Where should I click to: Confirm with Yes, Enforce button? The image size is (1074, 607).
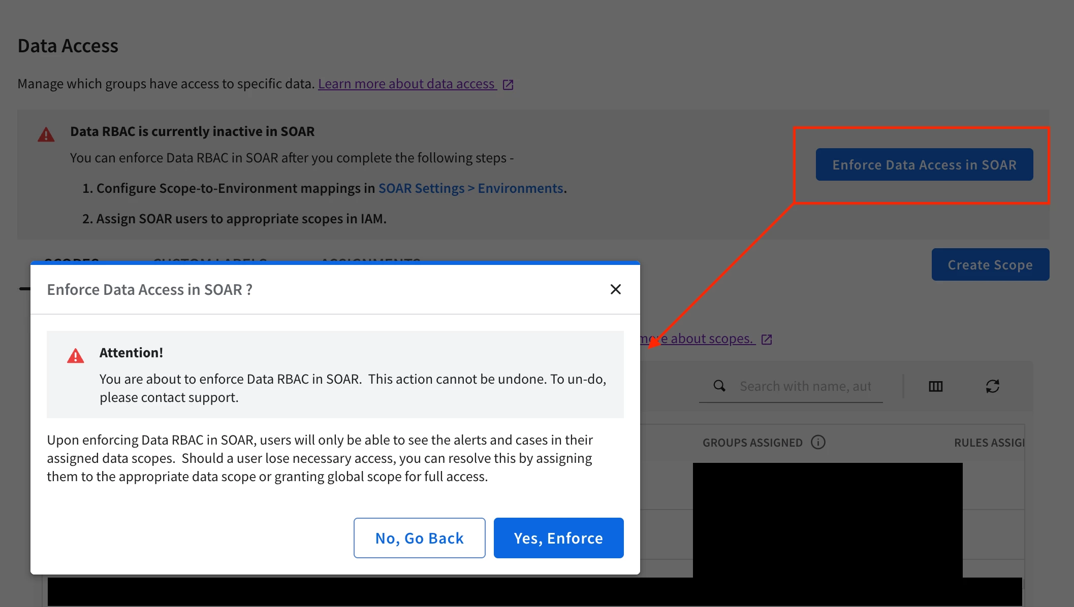coord(558,538)
